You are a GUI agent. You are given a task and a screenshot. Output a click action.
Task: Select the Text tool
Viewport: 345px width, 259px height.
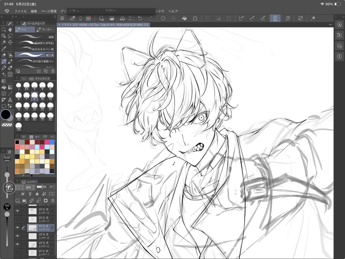(x=10, y=100)
